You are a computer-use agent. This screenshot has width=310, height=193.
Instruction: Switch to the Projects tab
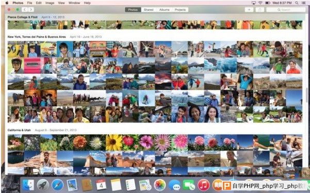click(181, 10)
